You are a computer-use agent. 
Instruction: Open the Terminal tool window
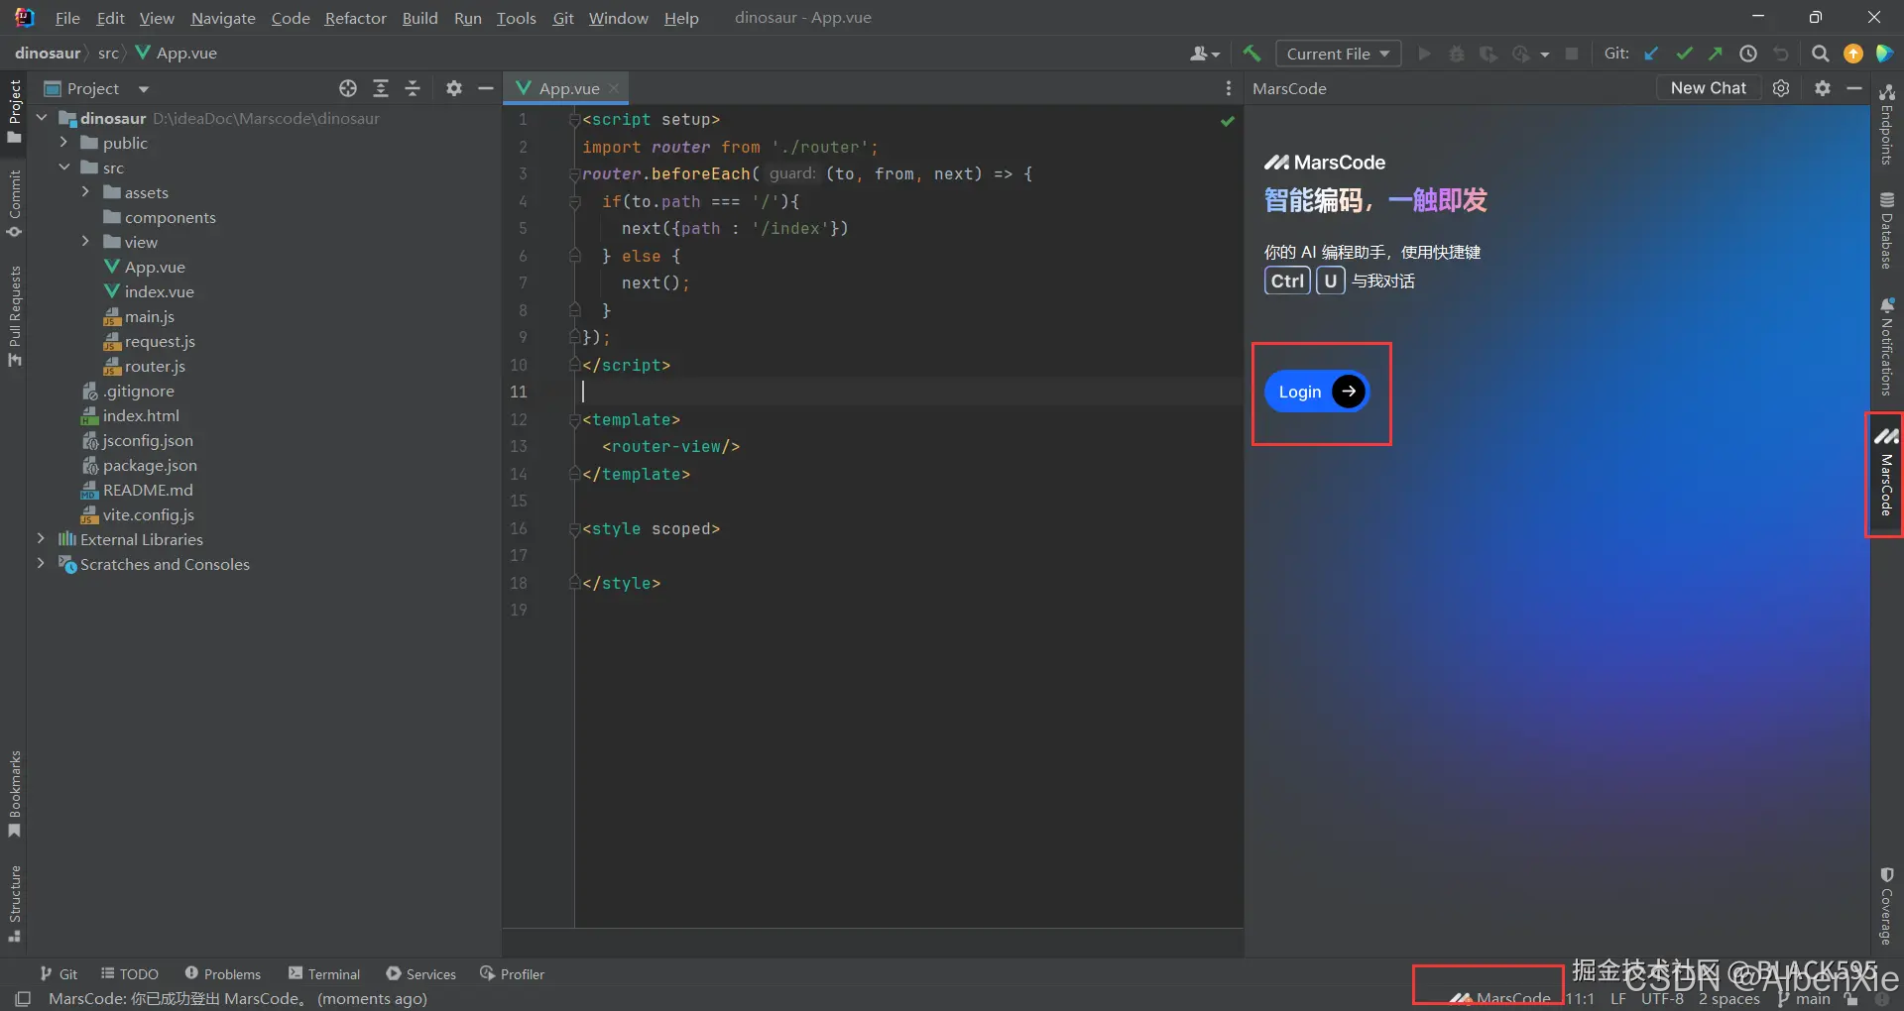tap(324, 974)
